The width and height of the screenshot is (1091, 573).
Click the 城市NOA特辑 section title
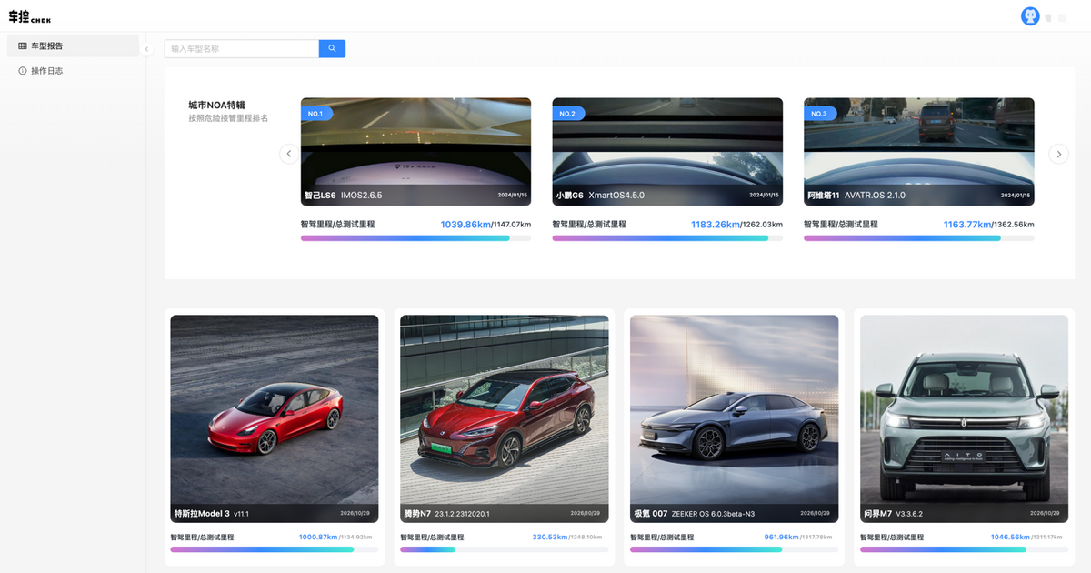click(x=216, y=105)
